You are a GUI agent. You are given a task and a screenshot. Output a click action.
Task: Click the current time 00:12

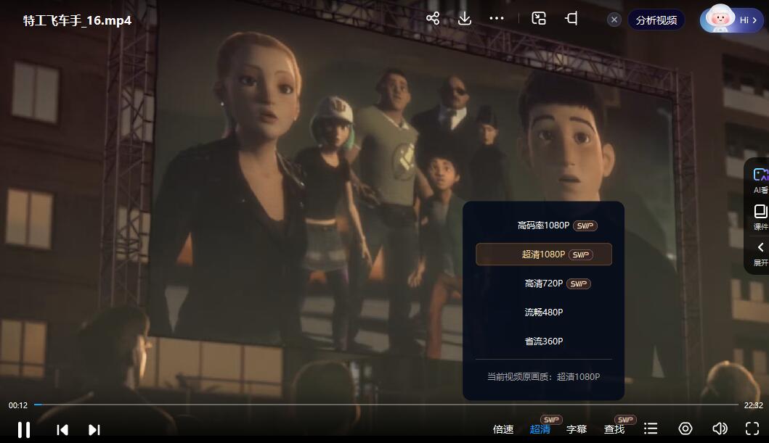click(18, 405)
